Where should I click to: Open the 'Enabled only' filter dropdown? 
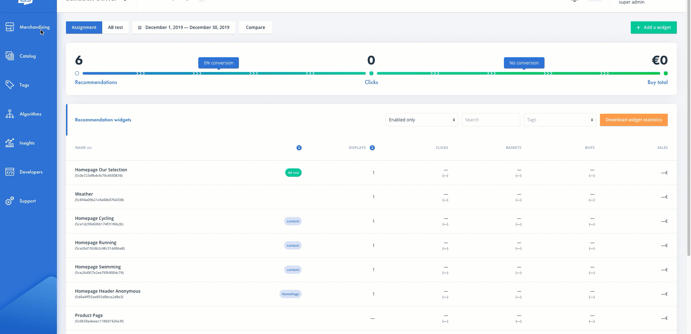click(x=421, y=120)
